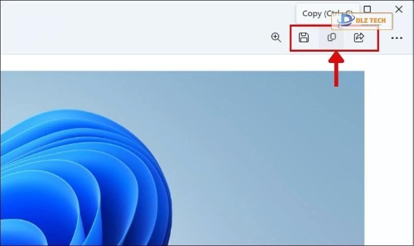Click the zoom in magnifier icon
This screenshot has width=414, height=246.
[276, 37]
